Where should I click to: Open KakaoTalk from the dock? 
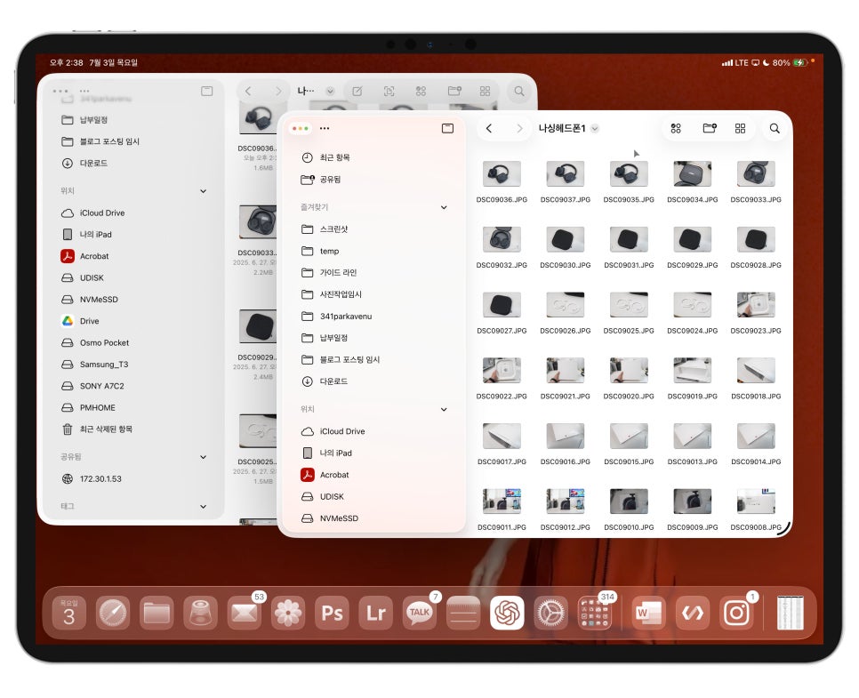coord(420,613)
